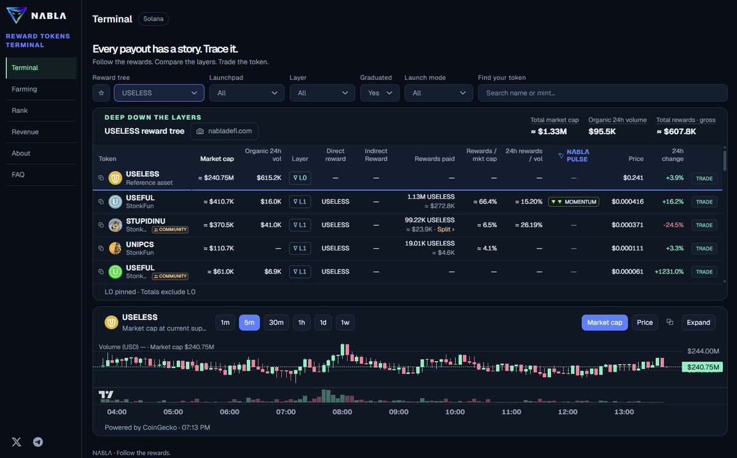Copy address icon for USELESS reference asset row
This screenshot has height=458, width=737.
101,178
